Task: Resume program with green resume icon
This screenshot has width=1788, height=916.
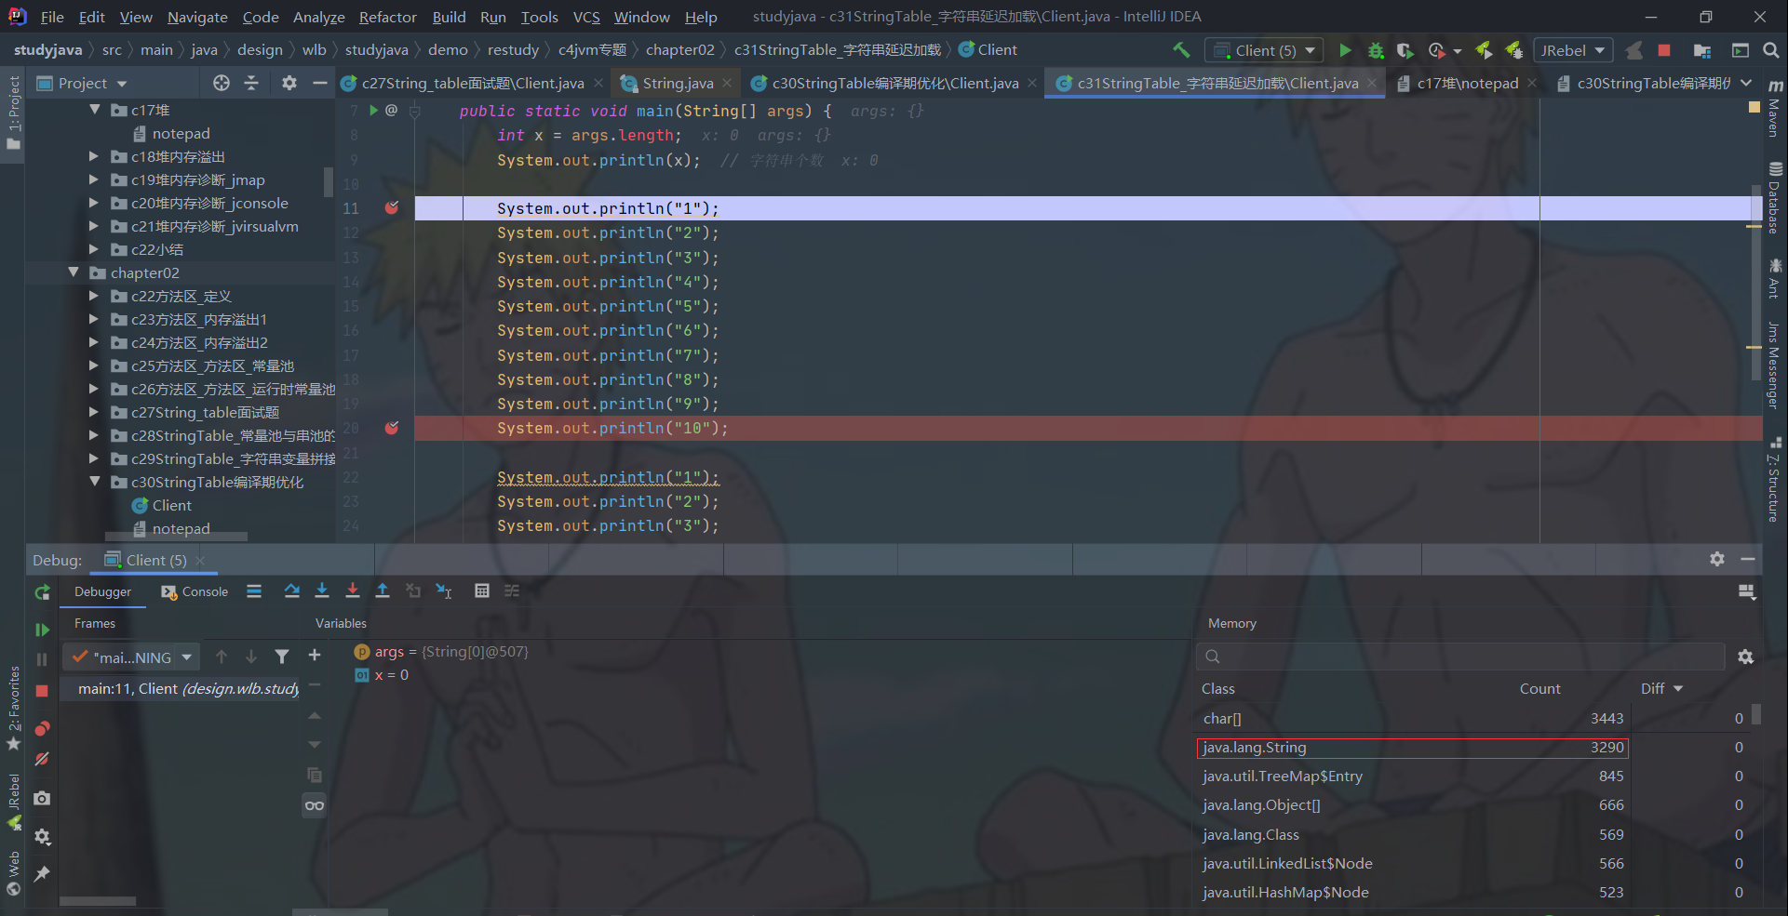Action: click(x=42, y=630)
